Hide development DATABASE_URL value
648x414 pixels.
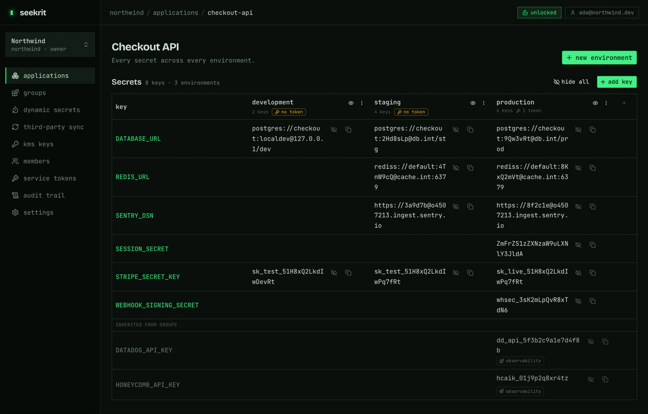(x=334, y=129)
